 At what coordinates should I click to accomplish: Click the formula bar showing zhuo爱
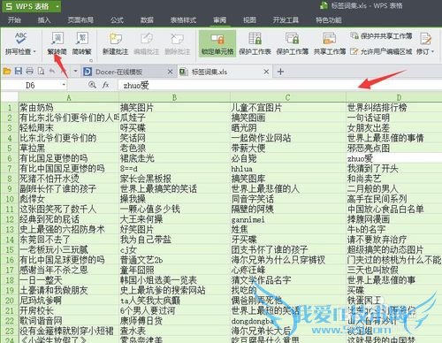coord(279,86)
